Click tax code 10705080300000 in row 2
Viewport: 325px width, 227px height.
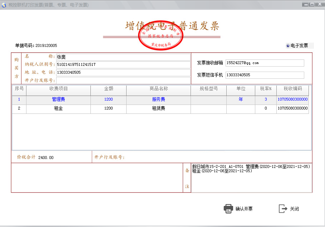coord(293,108)
